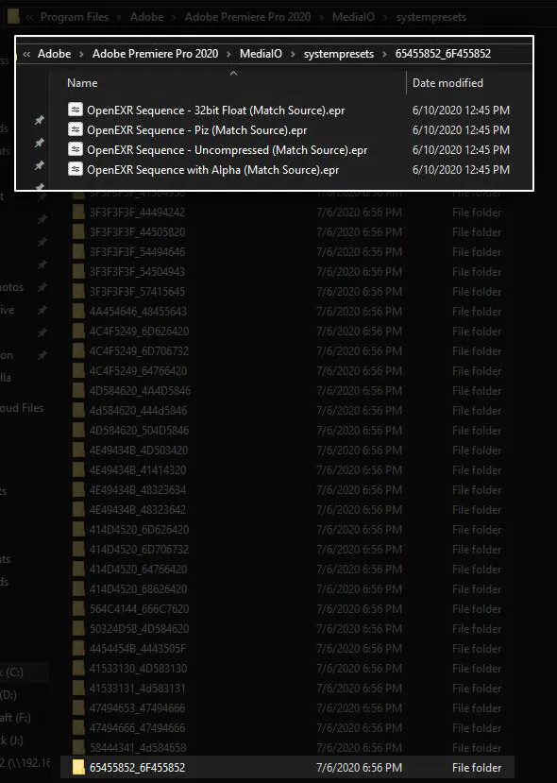This screenshot has width=557, height=783.
Task: Click the folder icon beside 4C4F5249_6D626420
Action: [x=78, y=332]
